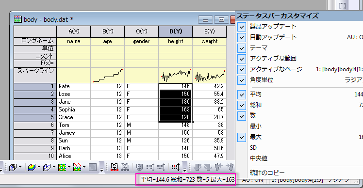Viewport: 363px width, 188px height.
Task: Select column header C(Y)
Action: (x=141, y=31)
